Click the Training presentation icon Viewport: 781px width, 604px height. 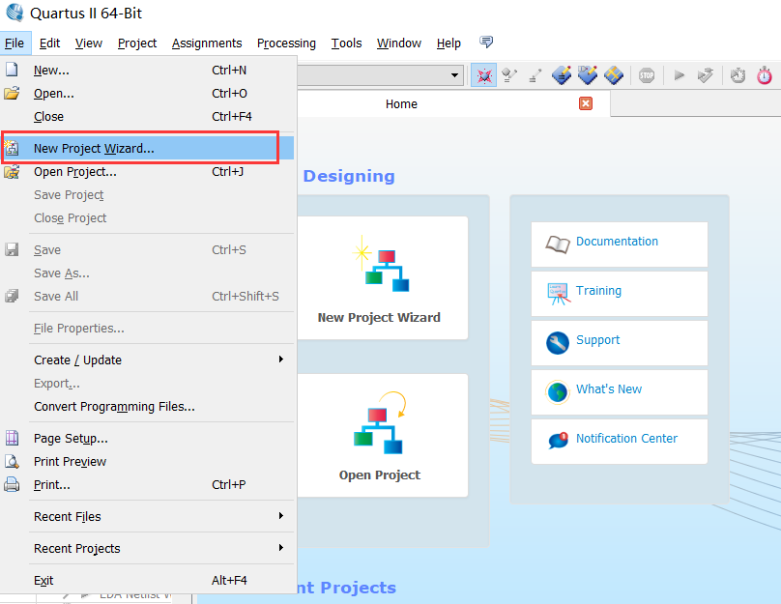click(x=558, y=294)
